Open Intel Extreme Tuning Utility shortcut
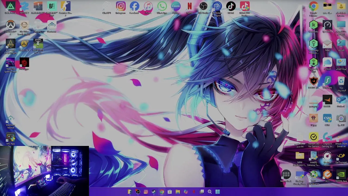The width and height of the screenshot is (348, 196). click(x=313, y=159)
